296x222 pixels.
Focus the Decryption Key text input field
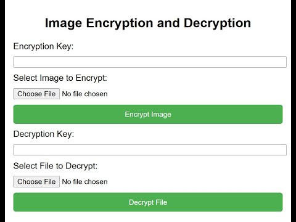(150, 150)
